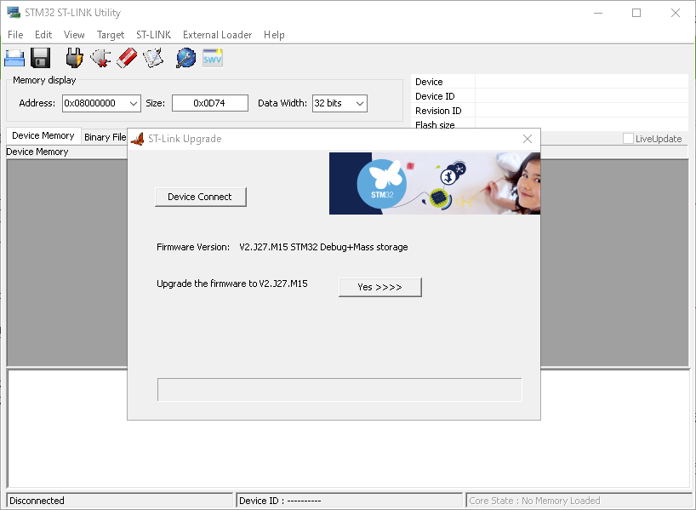Switch to the Binary File tab
The image size is (696, 510).
point(106,137)
